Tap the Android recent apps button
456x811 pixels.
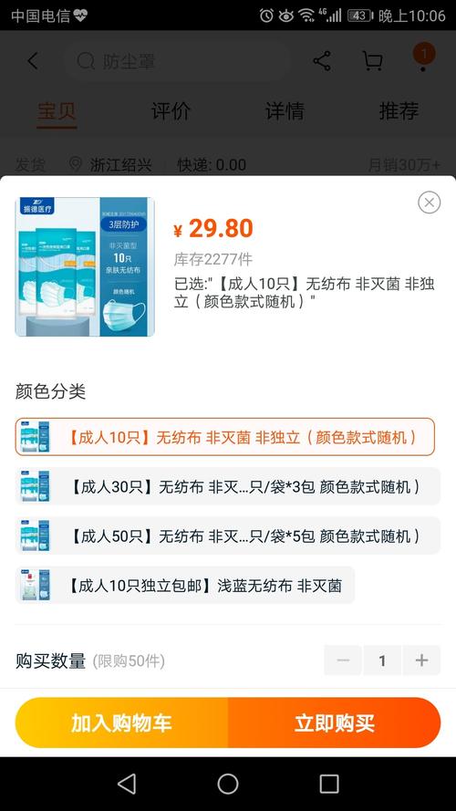(329, 784)
